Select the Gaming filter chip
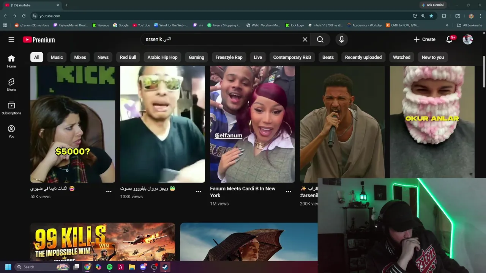 [x=196, y=57]
